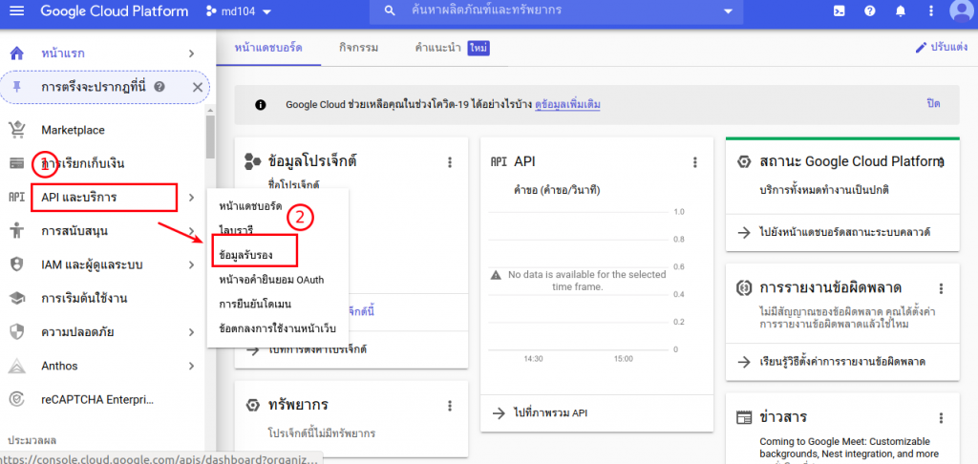Switch to หน้าแดชบอร์ด tab
This screenshot has width=978, height=464.
[268, 48]
